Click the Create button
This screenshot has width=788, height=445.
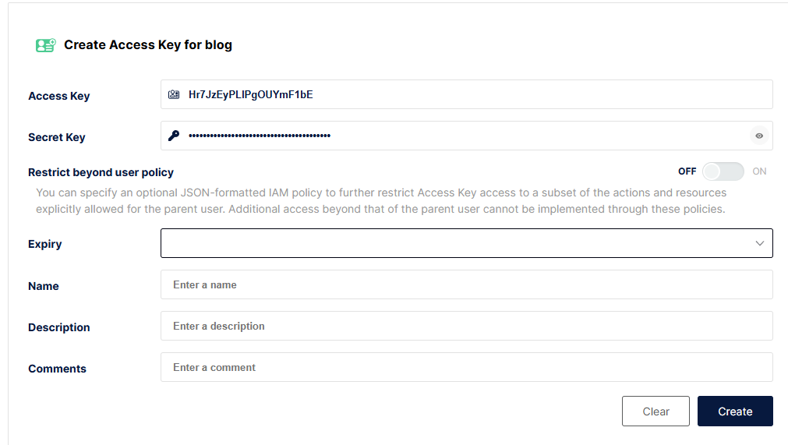(x=735, y=411)
